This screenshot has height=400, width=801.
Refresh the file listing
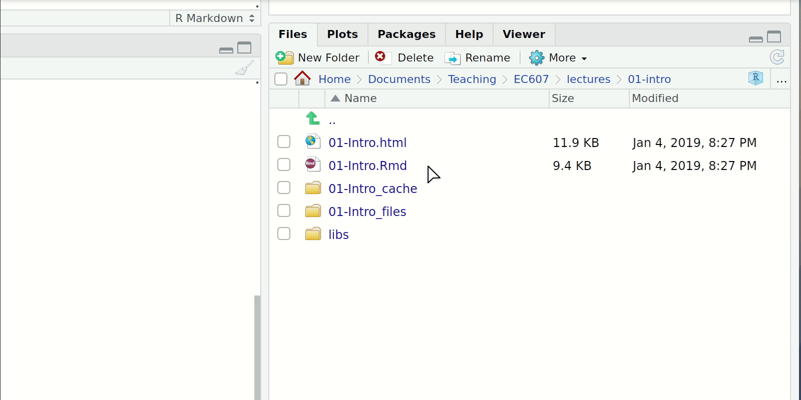coord(777,57)
